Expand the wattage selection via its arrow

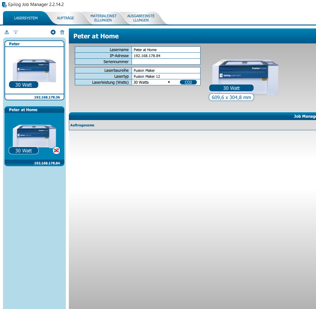point(169,82)
